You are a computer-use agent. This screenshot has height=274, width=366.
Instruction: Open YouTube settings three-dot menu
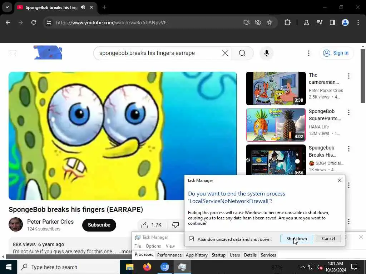tap(308, 53)
